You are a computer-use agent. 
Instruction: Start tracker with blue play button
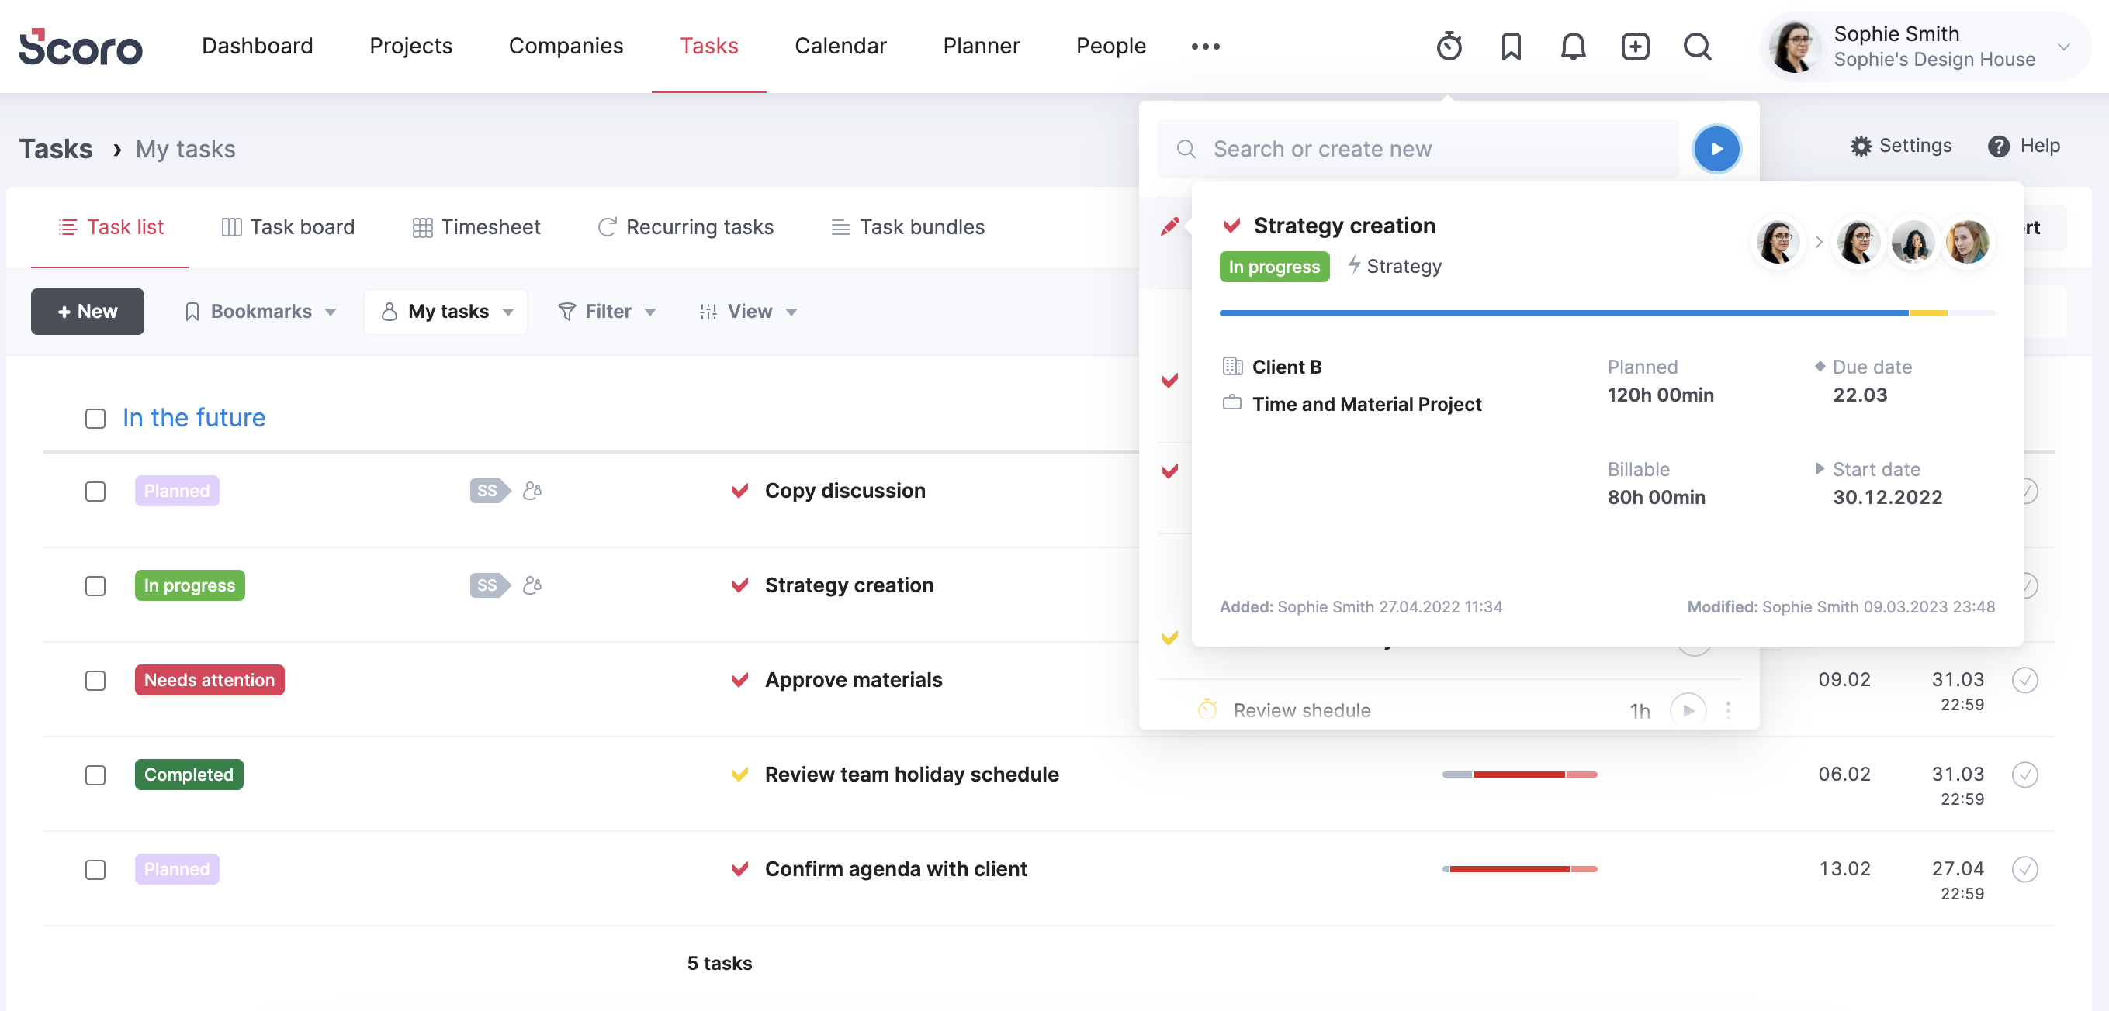click(x=1716, y=149)
